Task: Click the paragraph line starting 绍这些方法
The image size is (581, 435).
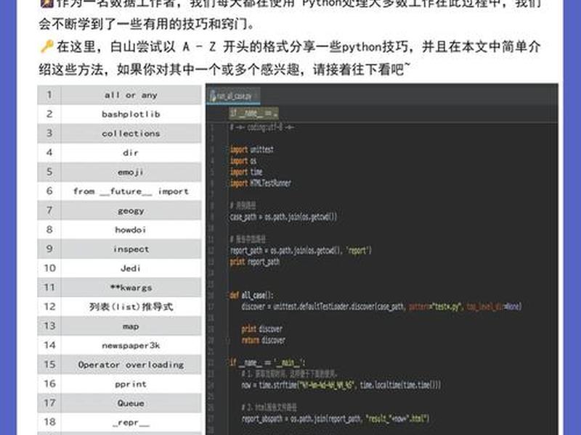Action: coord(225,69)
